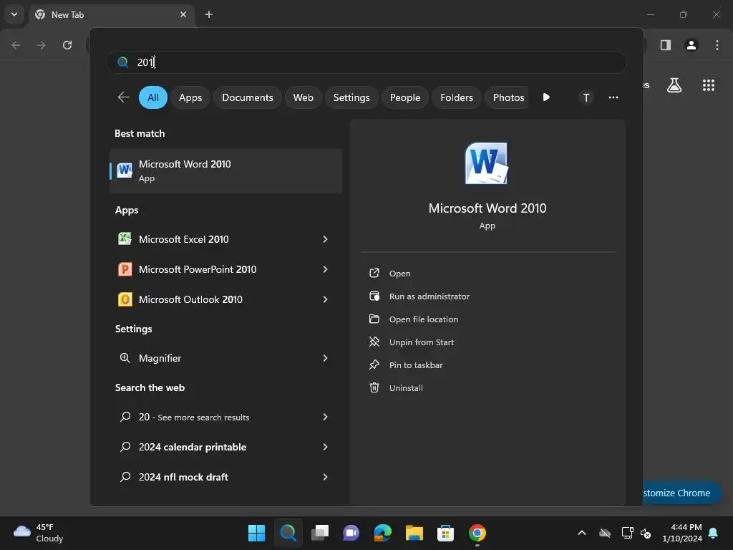Image resolution: width=733 pixels, height=550 pixels.
Task: Select the People filter tab
Action: coord(405,97)
